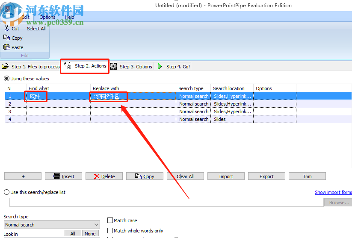
Task: Open the Edit menu
Action: pyautogui.click(x=25, y=17)
